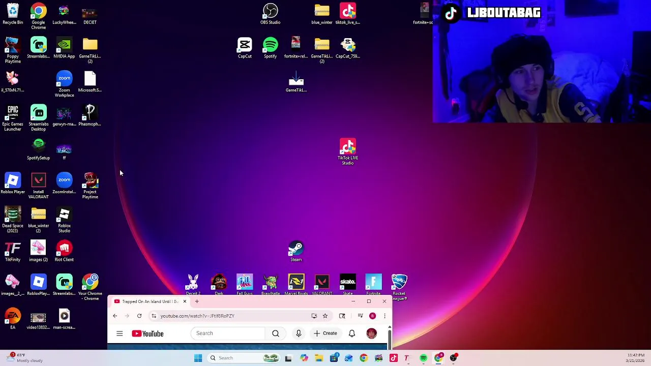Viewport: 651px width, 366px height.
Task: Open Streamlabs Desktop shortcut
Action: [x=39, y=118]
